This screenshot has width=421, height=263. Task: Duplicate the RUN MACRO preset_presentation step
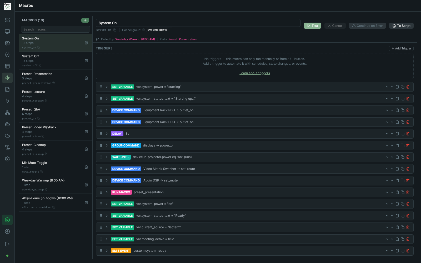tap(403, 192)
